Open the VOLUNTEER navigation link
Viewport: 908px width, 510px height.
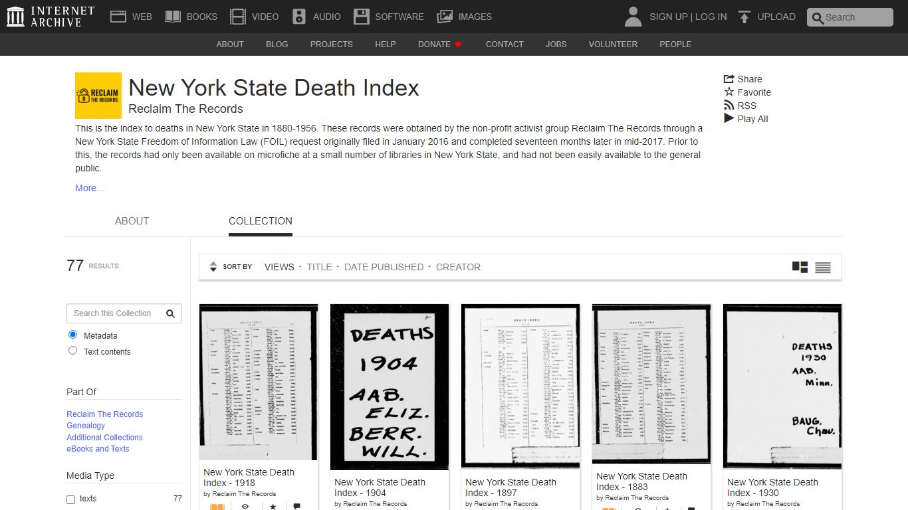coord(613,44)
